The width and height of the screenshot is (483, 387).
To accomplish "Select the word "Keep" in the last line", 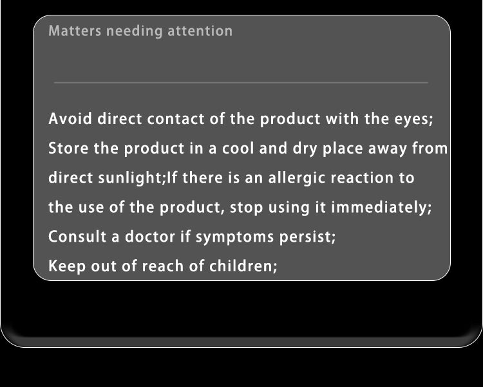I will click(x=67, y=266).
